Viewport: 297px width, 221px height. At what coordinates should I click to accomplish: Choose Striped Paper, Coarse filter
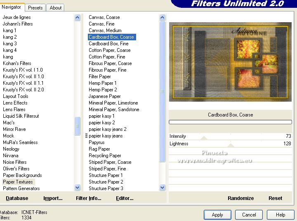(x=110, y=162)
